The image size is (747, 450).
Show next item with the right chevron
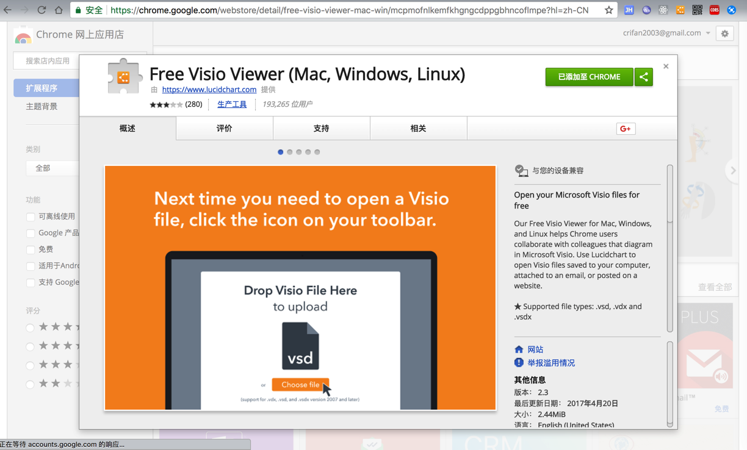[x=733, y=171]
